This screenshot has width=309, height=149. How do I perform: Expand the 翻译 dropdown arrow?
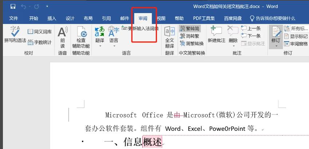pos(100,46)
